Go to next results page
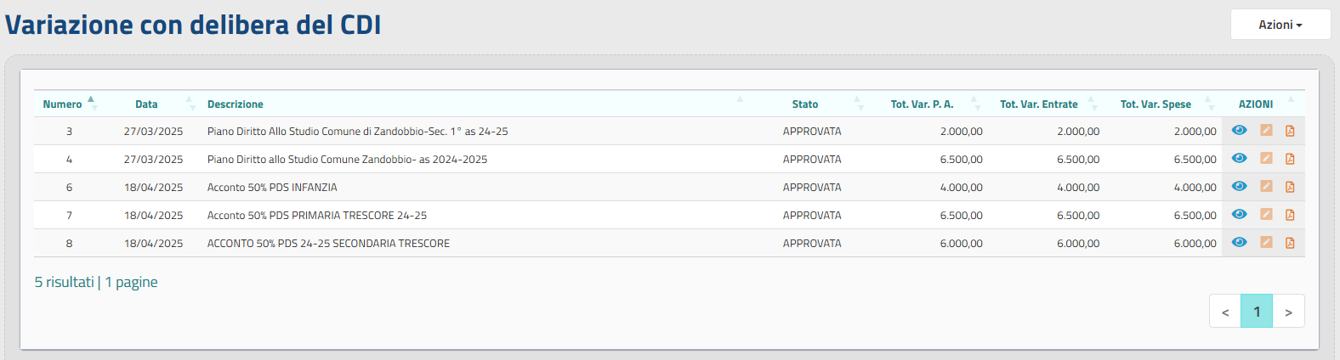The width and height of the screenshot is (1340, 360). [x=1288, y=312]
